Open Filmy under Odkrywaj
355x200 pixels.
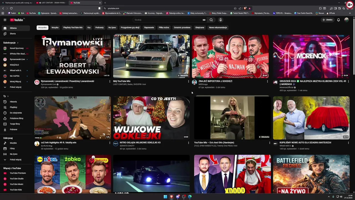coord(15,148)
